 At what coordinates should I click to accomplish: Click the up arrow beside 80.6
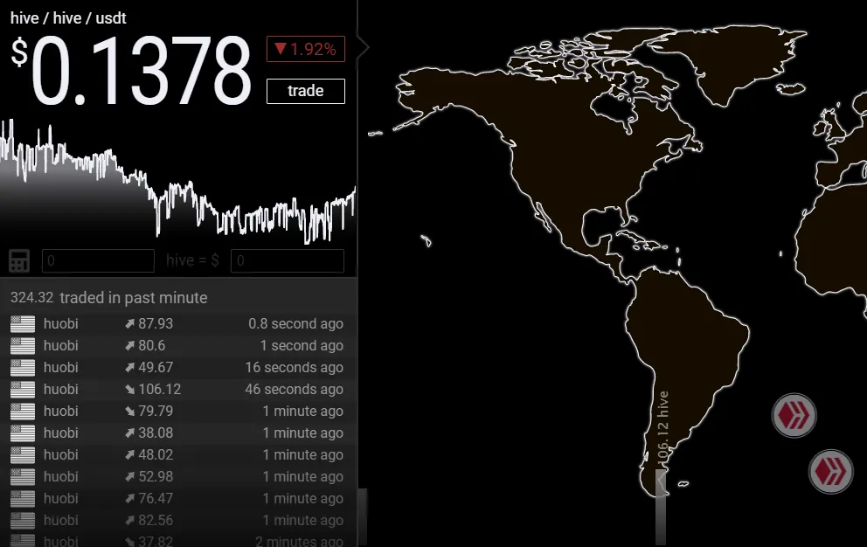[x=130, y=346]
